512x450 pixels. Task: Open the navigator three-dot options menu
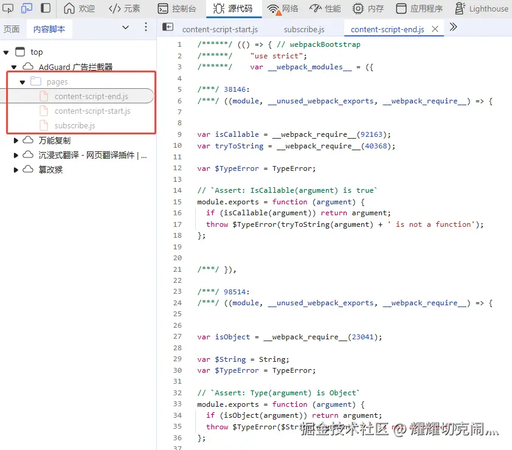tap(145, 29)
